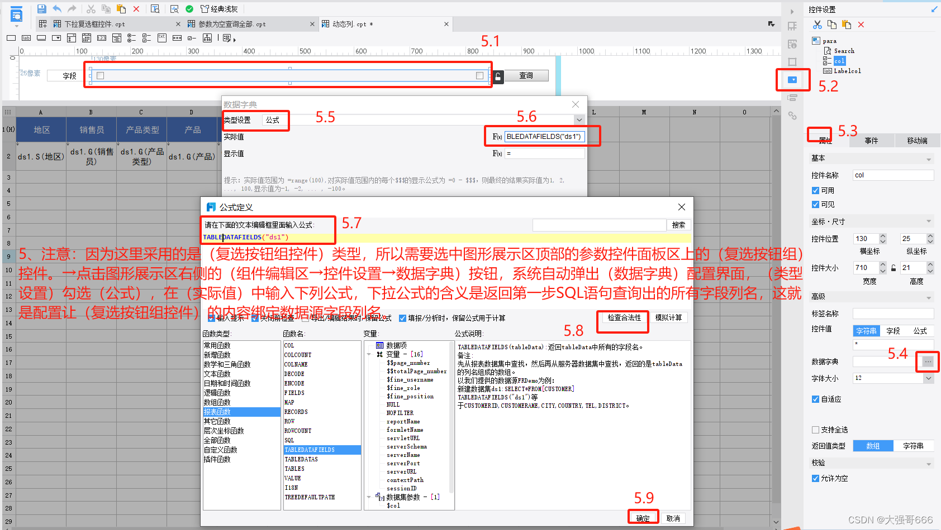Image resolution: width=941 pixels, height=530 pixels.
Task: Click the hyperlink chain icon in the right sidebar
Action: [792, 115]
